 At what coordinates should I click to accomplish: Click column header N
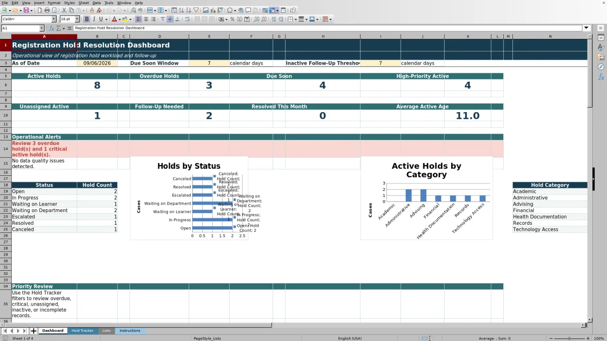(550, 36)
